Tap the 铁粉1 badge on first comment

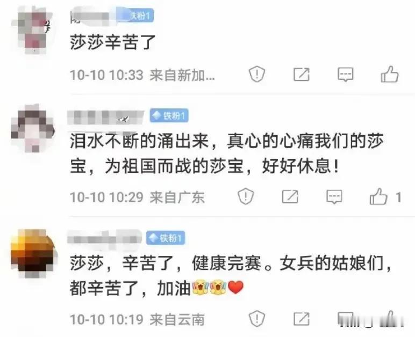(137, 16)
